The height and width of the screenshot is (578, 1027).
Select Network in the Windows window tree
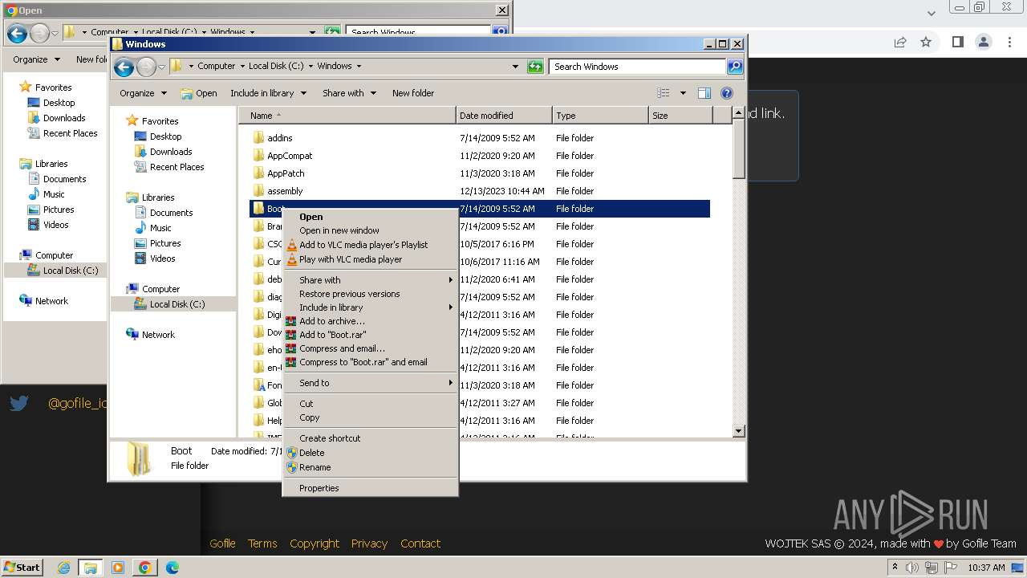pos(157,335)
